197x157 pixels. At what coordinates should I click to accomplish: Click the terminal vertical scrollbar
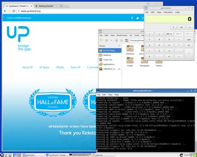pos(196,124)
